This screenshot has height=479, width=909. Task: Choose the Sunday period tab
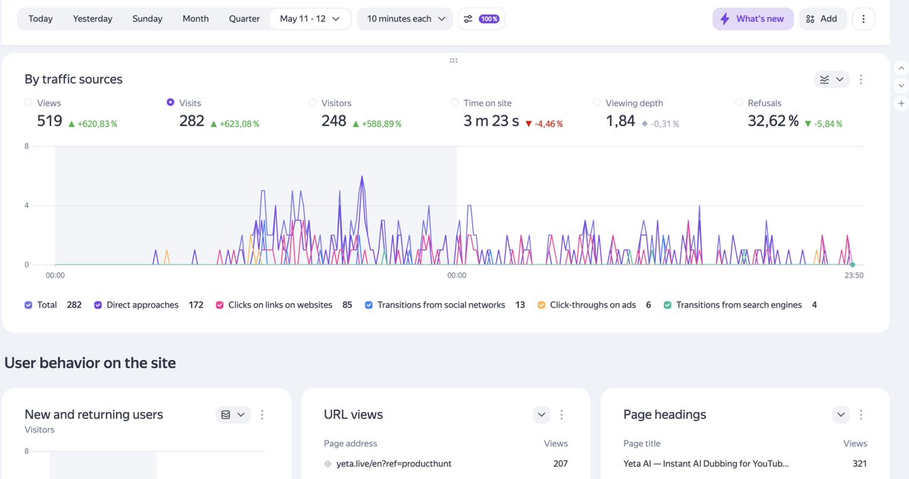pos(147,18)
